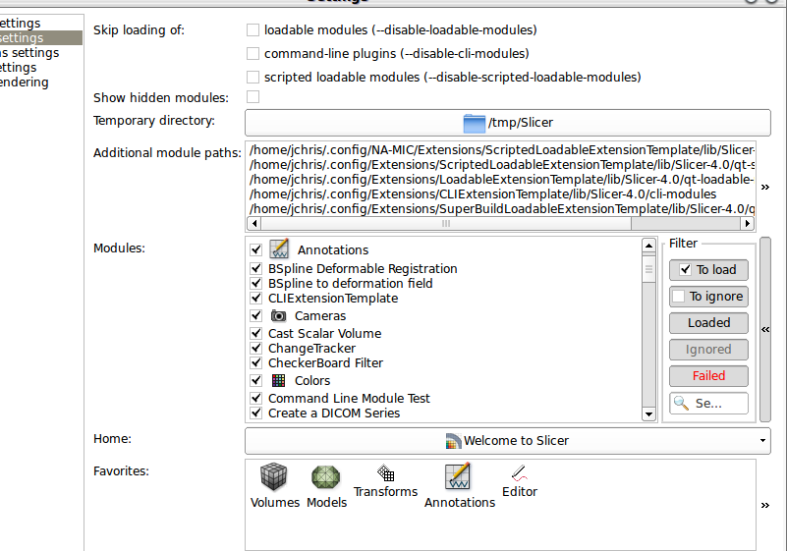Toggle the Show hidden modules checkbox
The width and height of the screenshot is (787, 551).
click(x=253, y=97)
